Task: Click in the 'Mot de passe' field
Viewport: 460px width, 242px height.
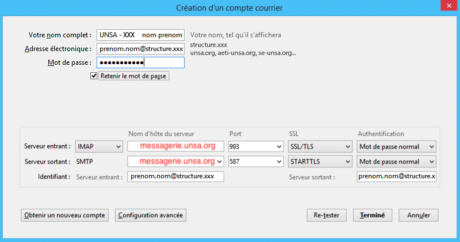Action: [x=140, y=63]
